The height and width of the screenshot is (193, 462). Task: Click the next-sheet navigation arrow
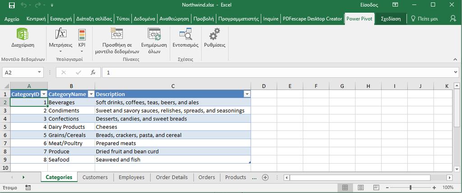click(23, 177)
